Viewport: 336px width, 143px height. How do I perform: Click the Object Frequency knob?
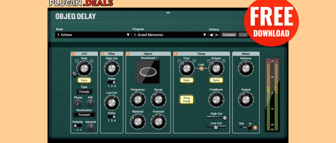(138, 100)
